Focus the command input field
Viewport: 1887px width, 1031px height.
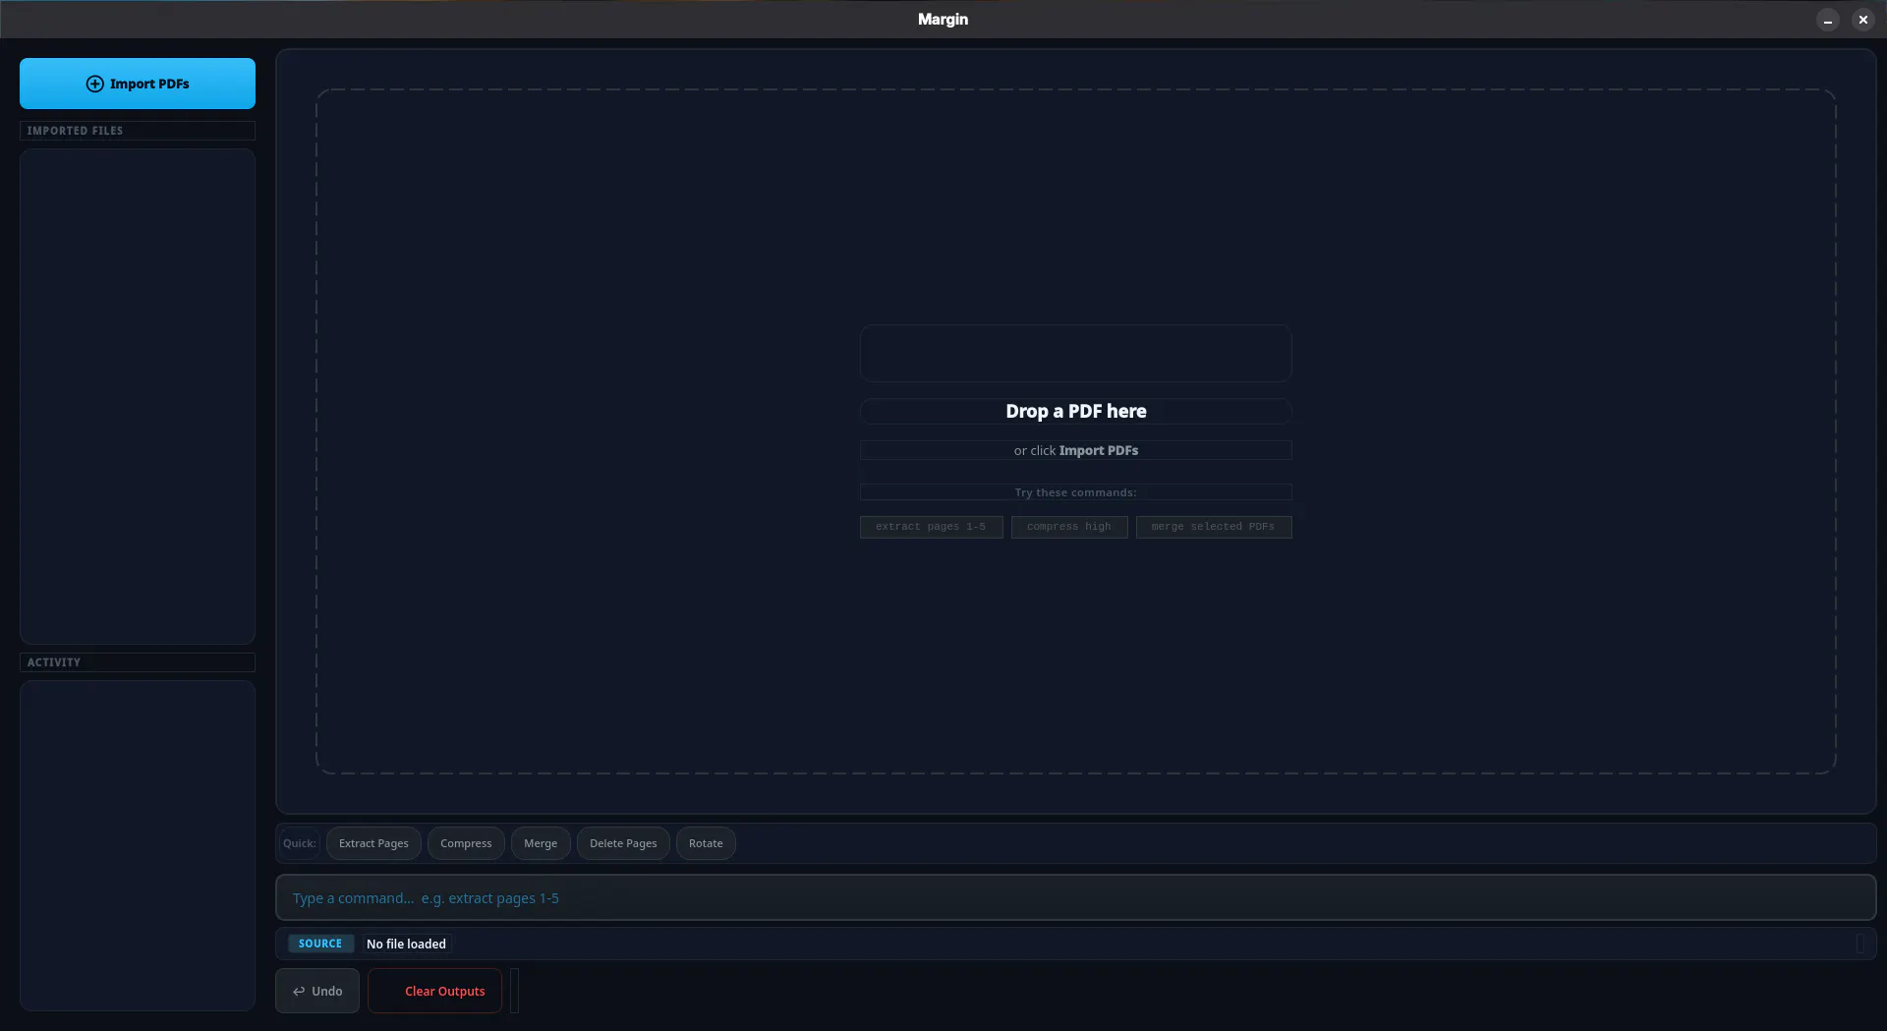point(1076,897)
